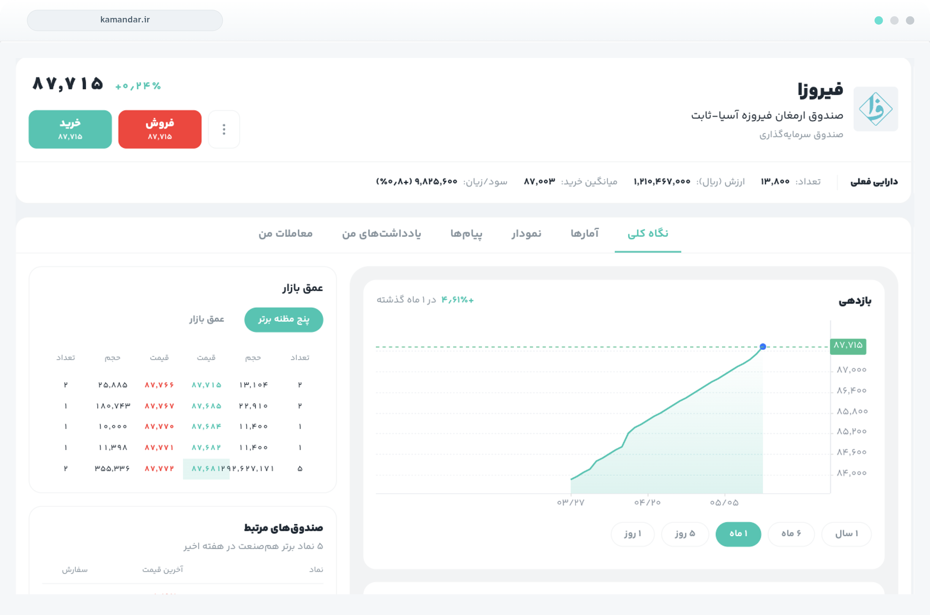The height and width of the screenshot is (615, 930).
Task: Click sell volume ۳۵۵,۳۳۶ cell
Action: 112,469
